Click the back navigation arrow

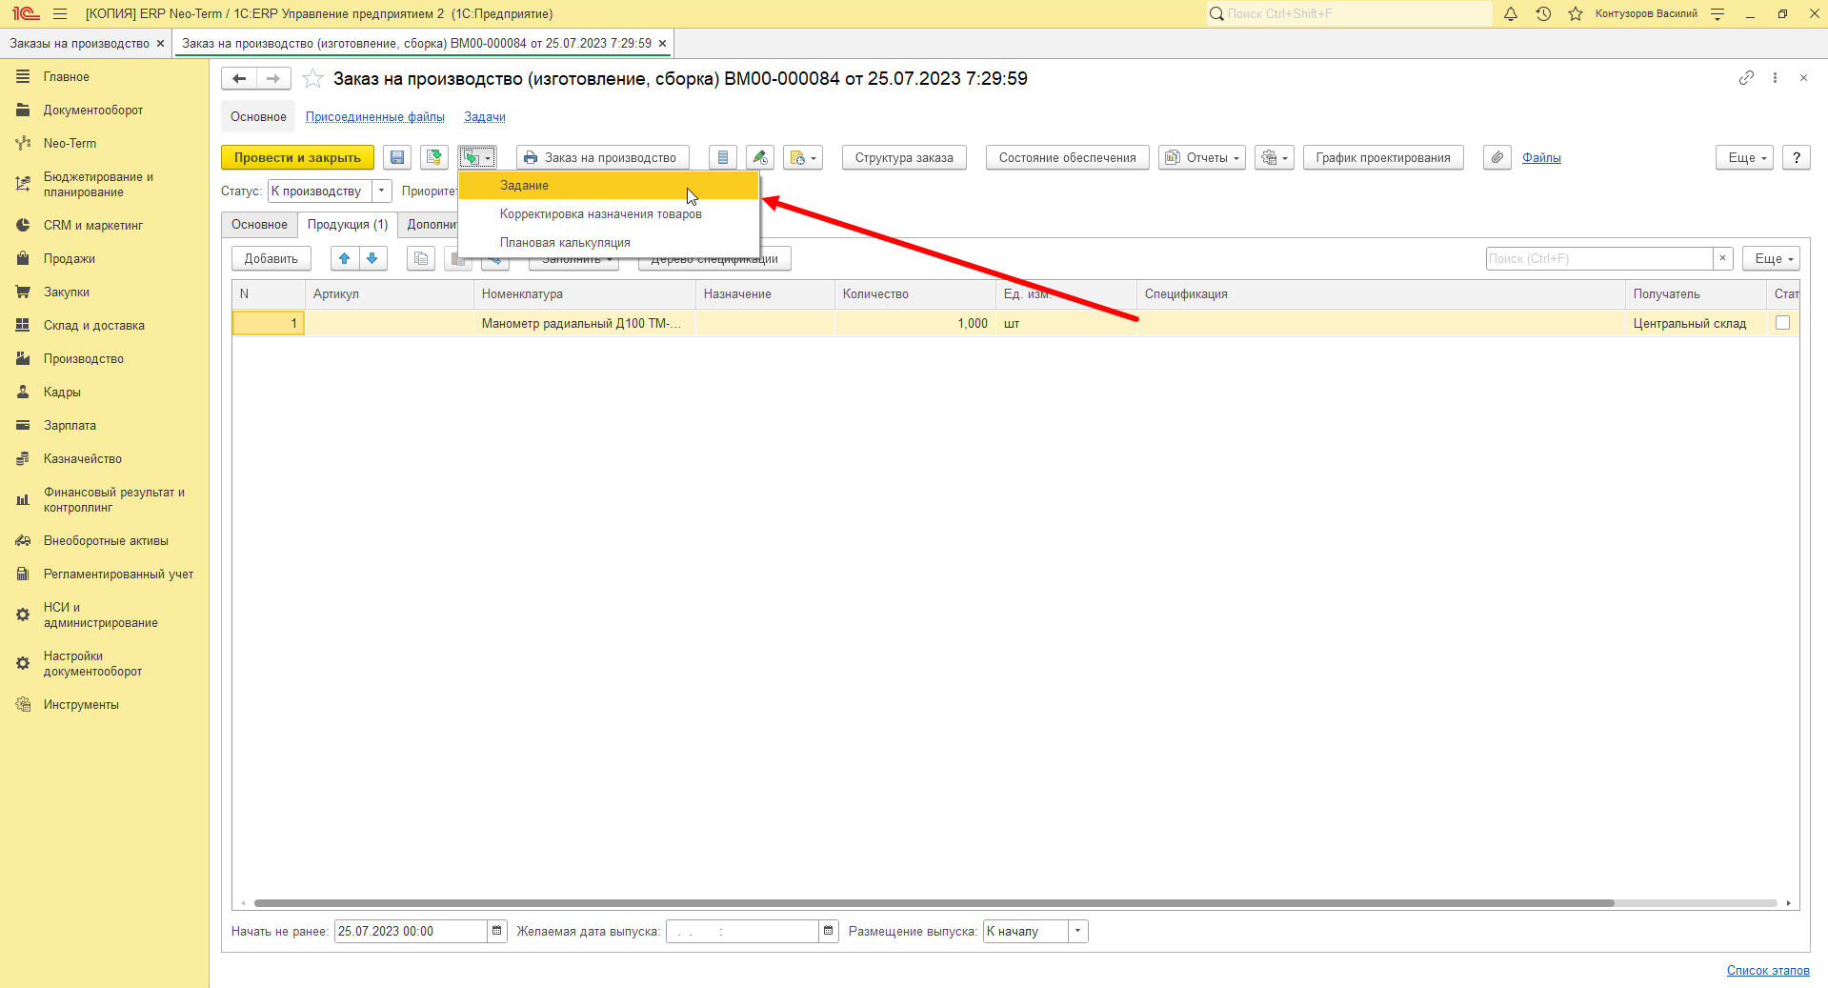[x=239, y=79]
